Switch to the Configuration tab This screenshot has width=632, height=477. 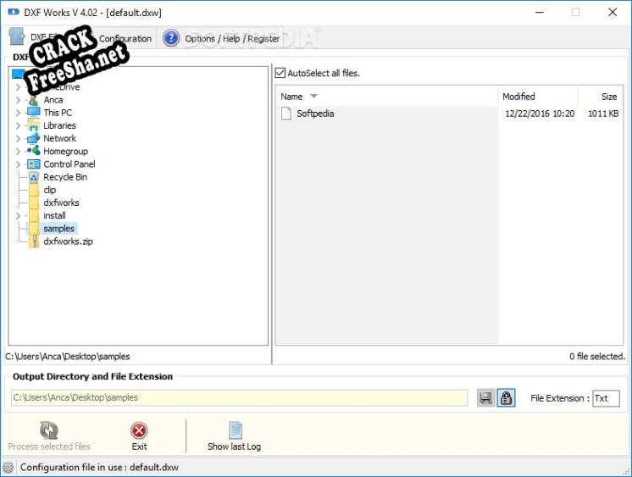point(125,38)
